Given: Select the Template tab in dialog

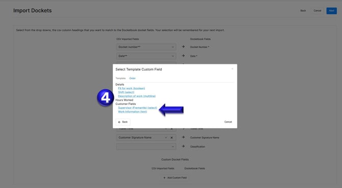Looking at the screenshot, I should [x=120, y=78].
